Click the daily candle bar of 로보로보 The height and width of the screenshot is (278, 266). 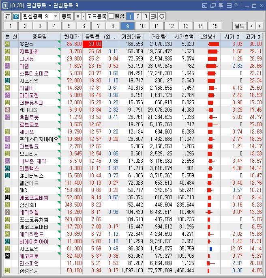pos(213,125)
